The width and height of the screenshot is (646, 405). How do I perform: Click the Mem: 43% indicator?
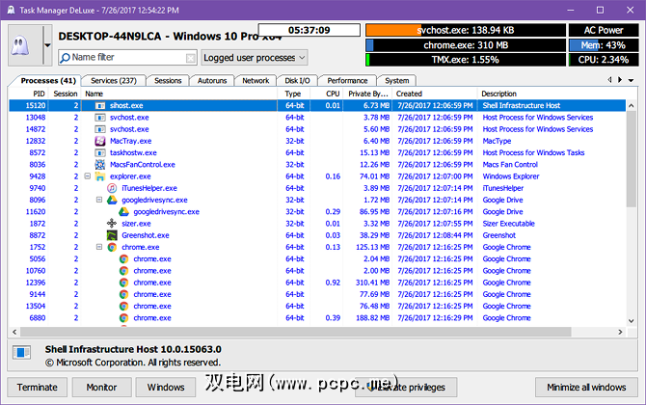tap(604, 45)
